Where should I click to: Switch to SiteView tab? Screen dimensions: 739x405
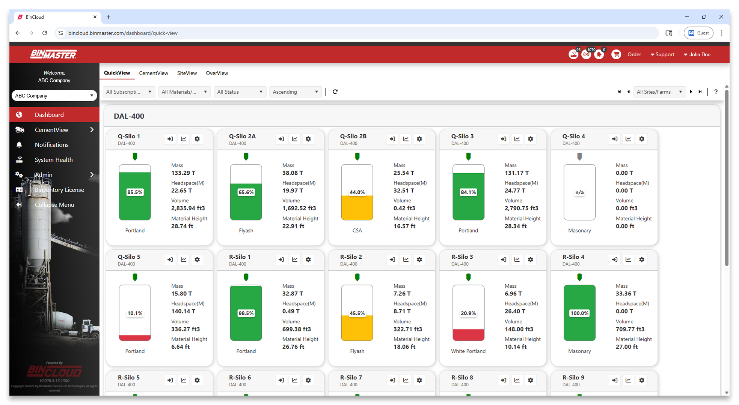pos(187,73)
